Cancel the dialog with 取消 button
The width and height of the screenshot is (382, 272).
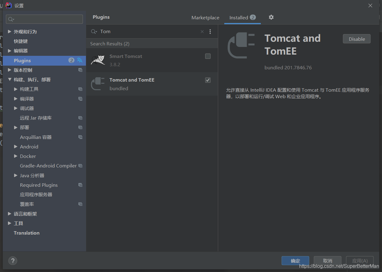(327, 261)
